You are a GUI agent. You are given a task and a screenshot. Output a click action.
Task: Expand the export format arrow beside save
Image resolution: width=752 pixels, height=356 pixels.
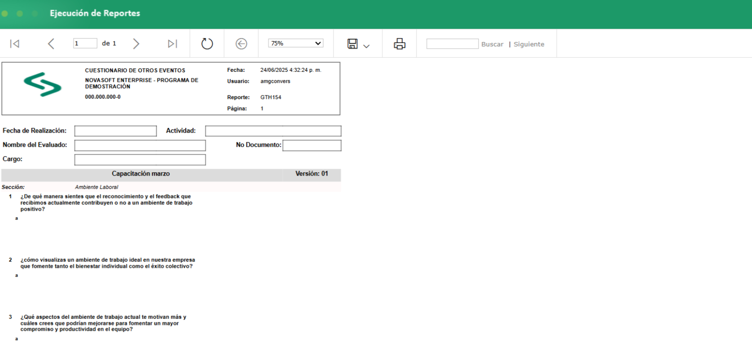[366, 46]
